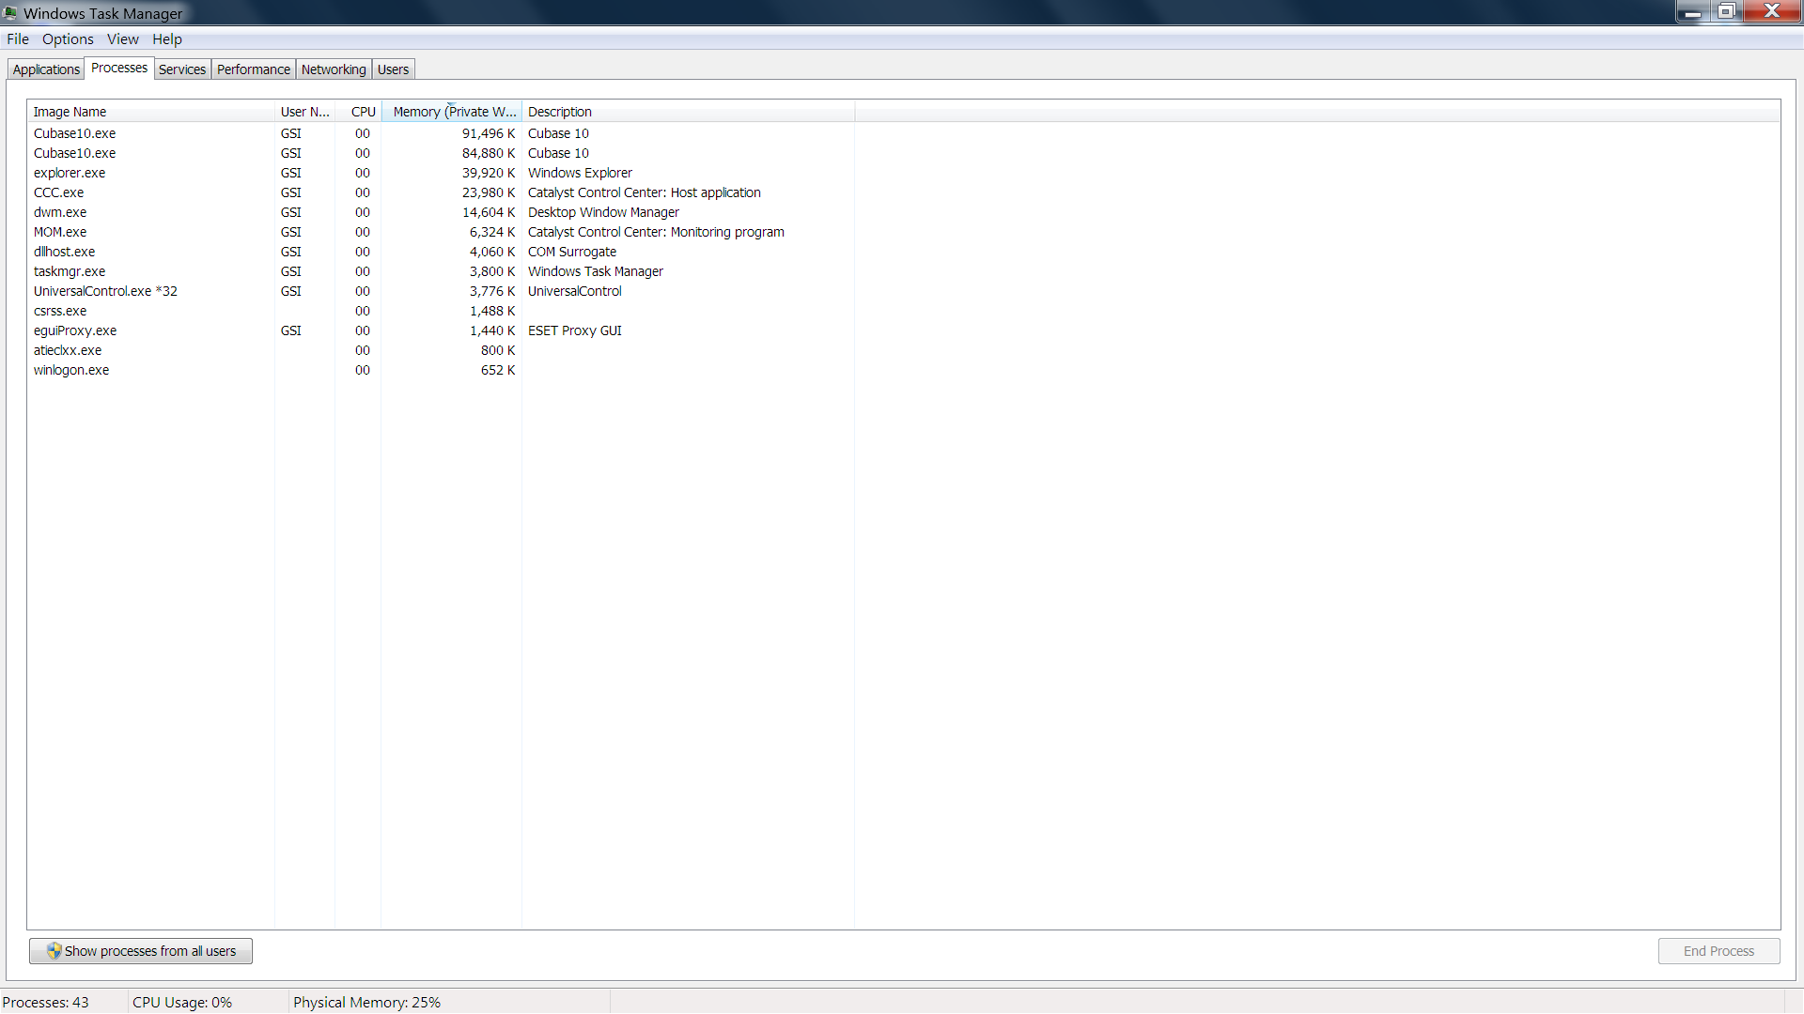Click Show processes from all users
The height and width of the screenshot is (1014, 1804).
pyautogui.click(x=141, y=951)
